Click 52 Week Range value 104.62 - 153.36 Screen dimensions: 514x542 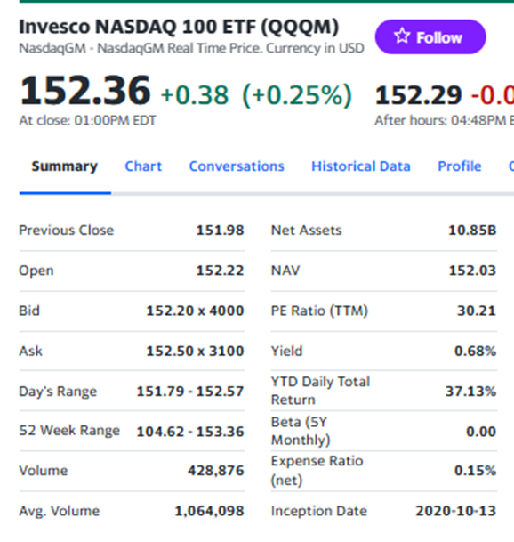pyautogui.click(x=190, y=432)
